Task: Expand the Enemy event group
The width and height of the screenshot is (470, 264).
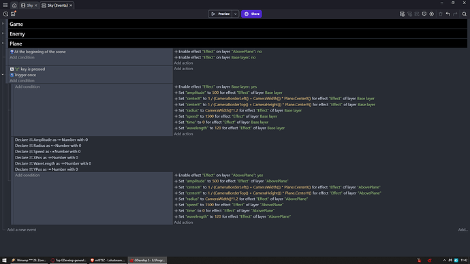Action: coord(3,33)
